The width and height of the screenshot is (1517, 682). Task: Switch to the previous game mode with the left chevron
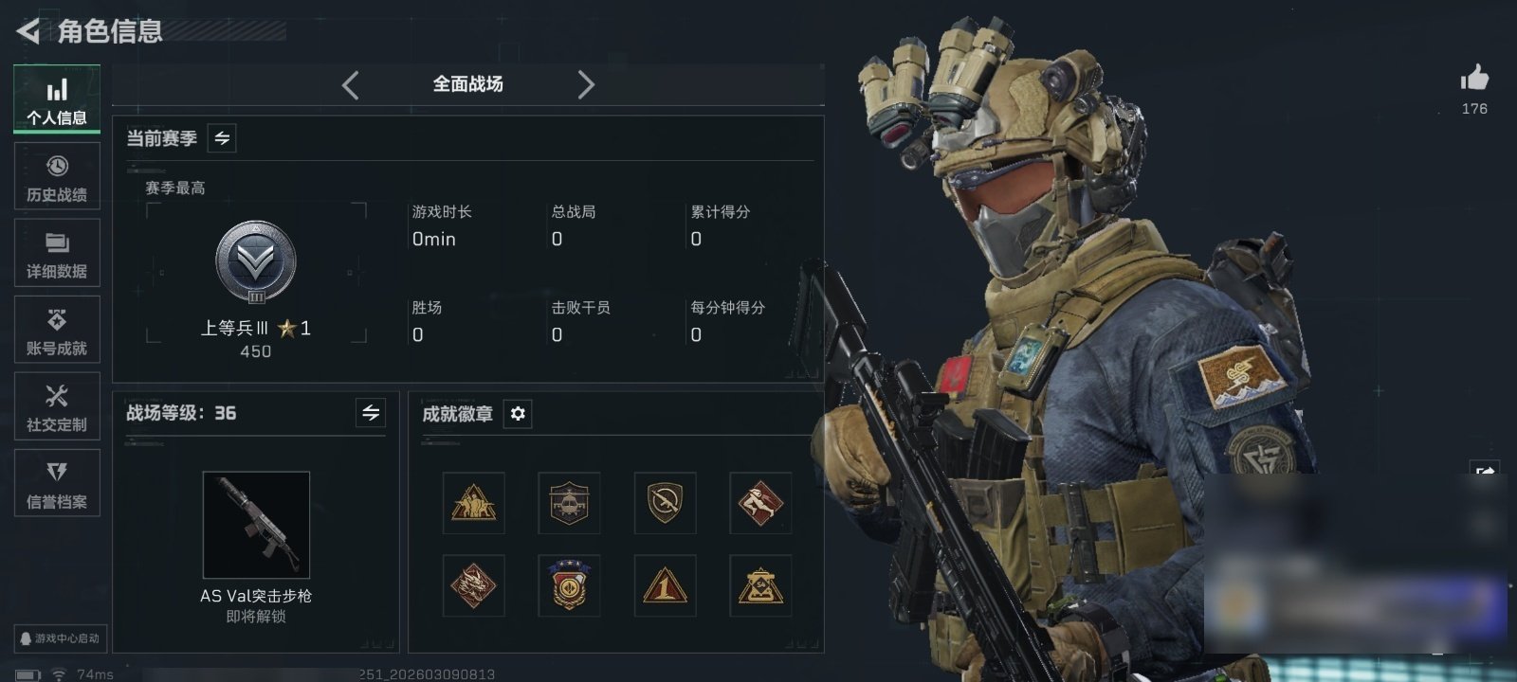click(351, 85)
